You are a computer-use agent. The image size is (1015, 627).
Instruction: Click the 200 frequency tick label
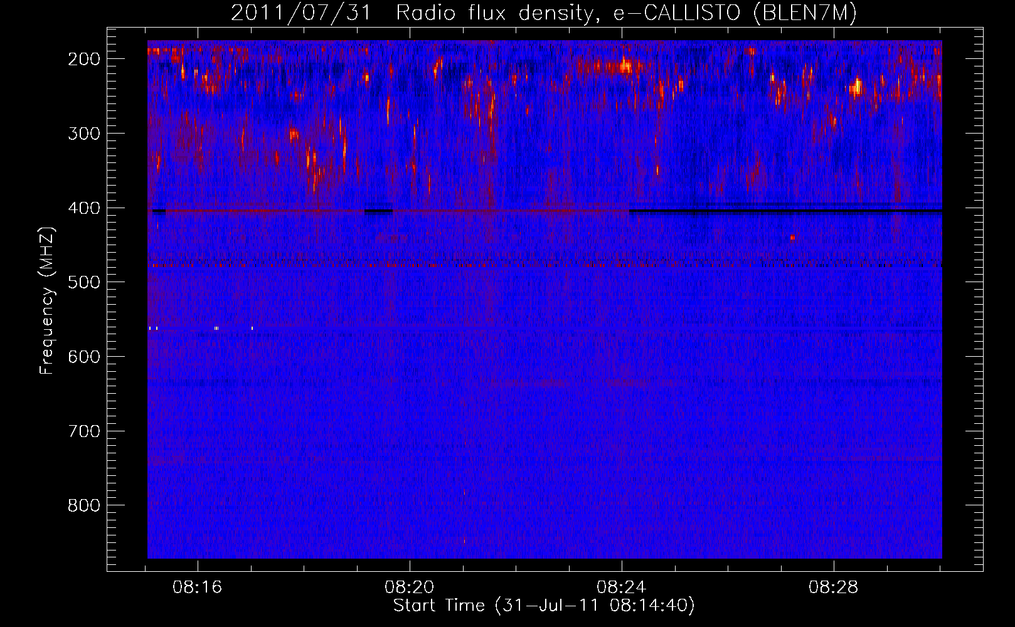[x=84, y=59]
